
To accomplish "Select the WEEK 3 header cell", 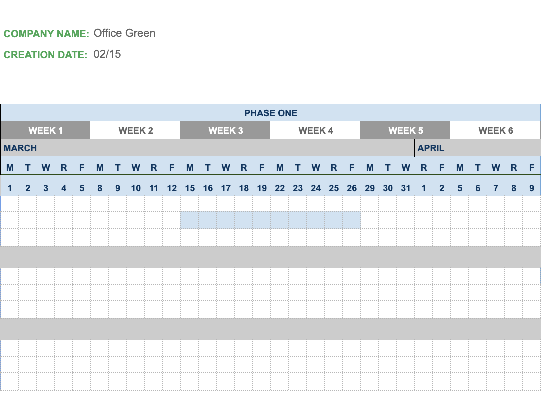I will click(x=225, y=130).
